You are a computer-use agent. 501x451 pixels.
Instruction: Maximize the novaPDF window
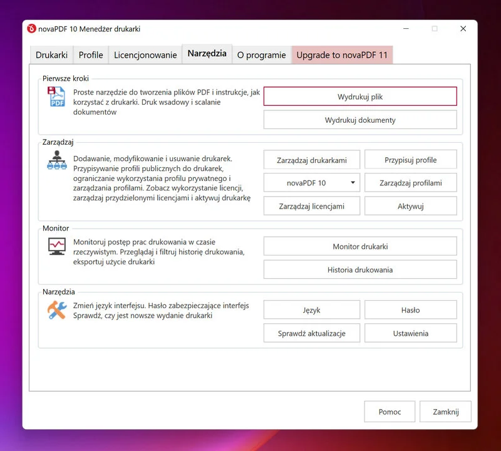(435, 28)
